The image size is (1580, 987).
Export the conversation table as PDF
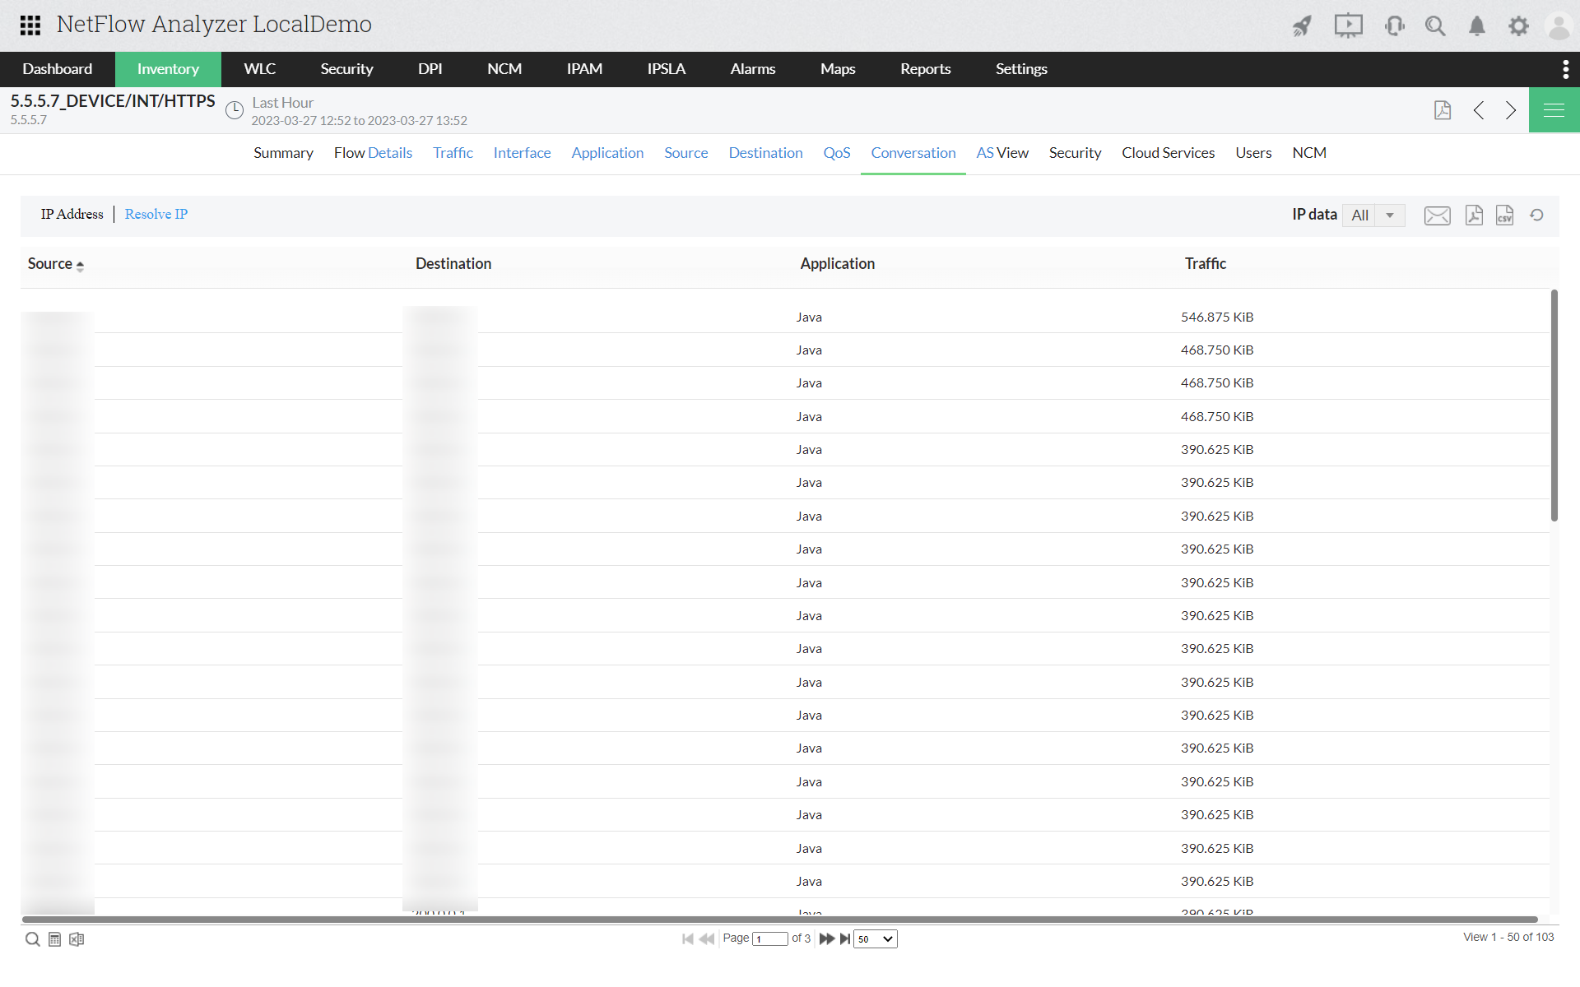tap(1474, 215)
